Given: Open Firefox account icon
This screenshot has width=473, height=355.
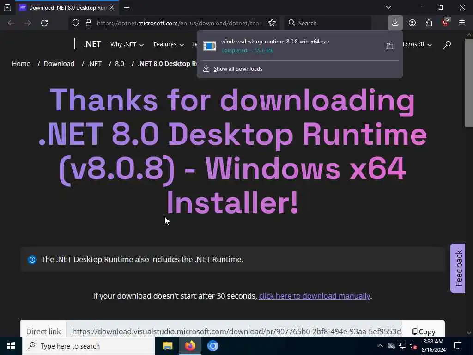Looking at the screenshot, I should pos(412,23).
